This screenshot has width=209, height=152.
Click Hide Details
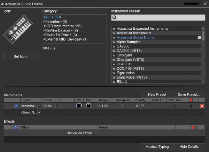point(189,146)
